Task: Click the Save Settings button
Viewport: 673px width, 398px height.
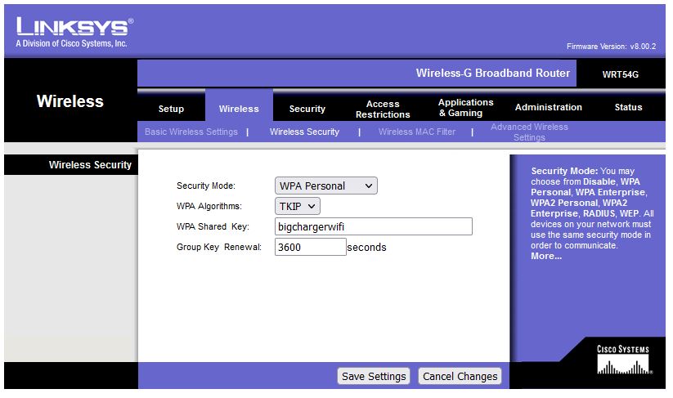Action: 374,376
